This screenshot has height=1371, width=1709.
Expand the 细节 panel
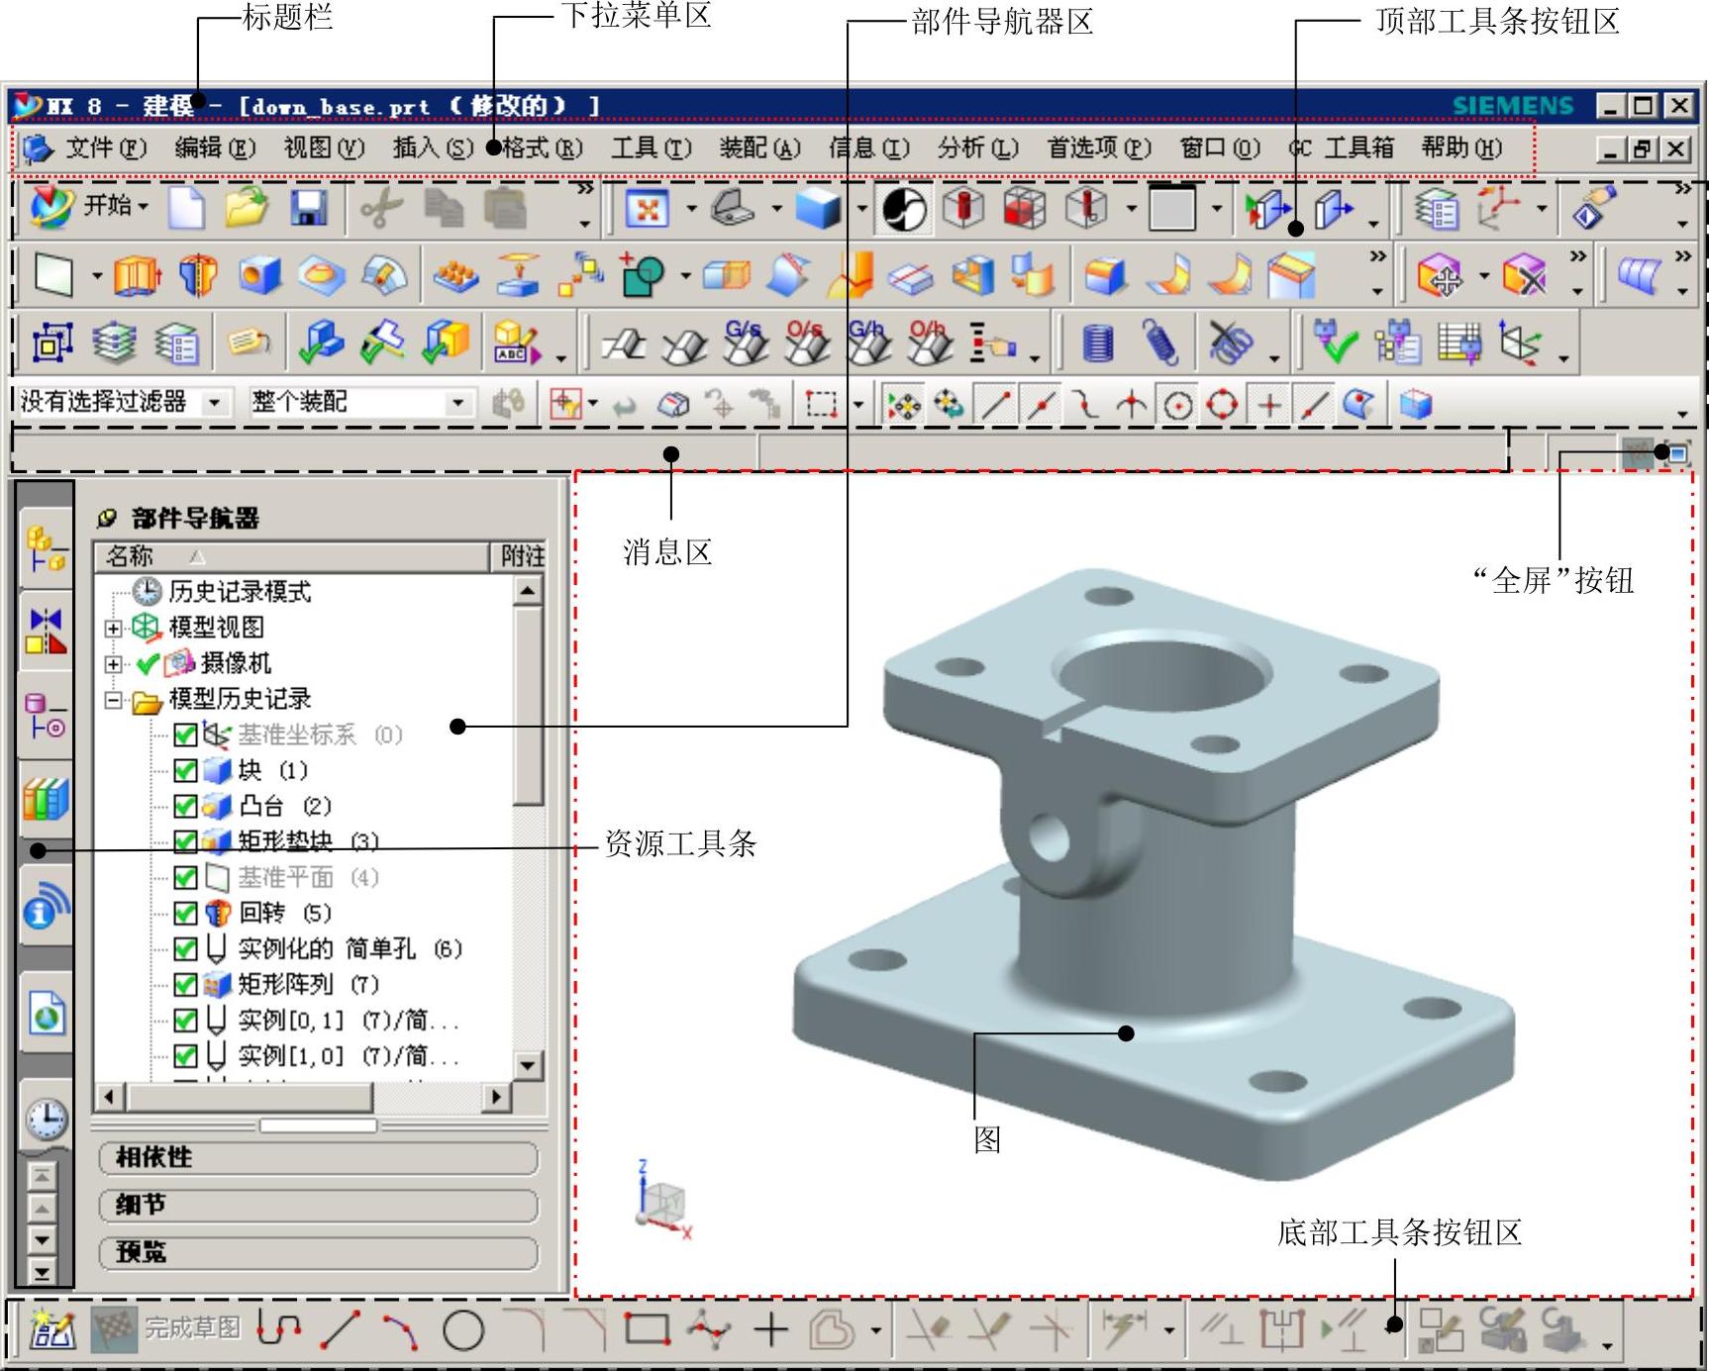319,1205
